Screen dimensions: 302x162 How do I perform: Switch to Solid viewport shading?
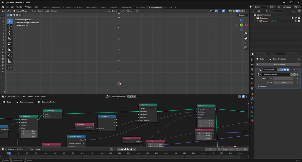237,11
